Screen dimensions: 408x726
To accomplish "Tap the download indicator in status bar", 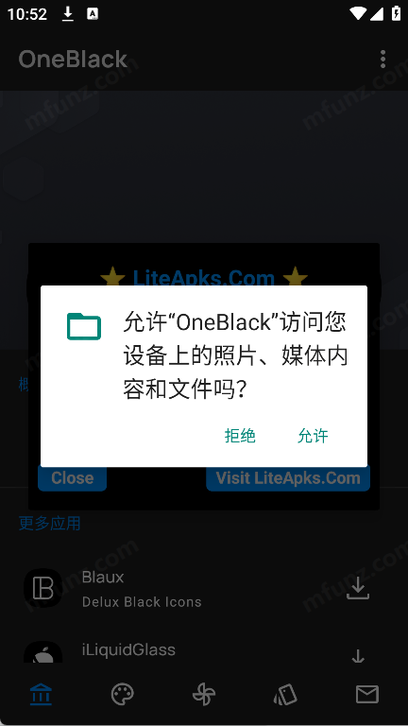I will point(68,14).
